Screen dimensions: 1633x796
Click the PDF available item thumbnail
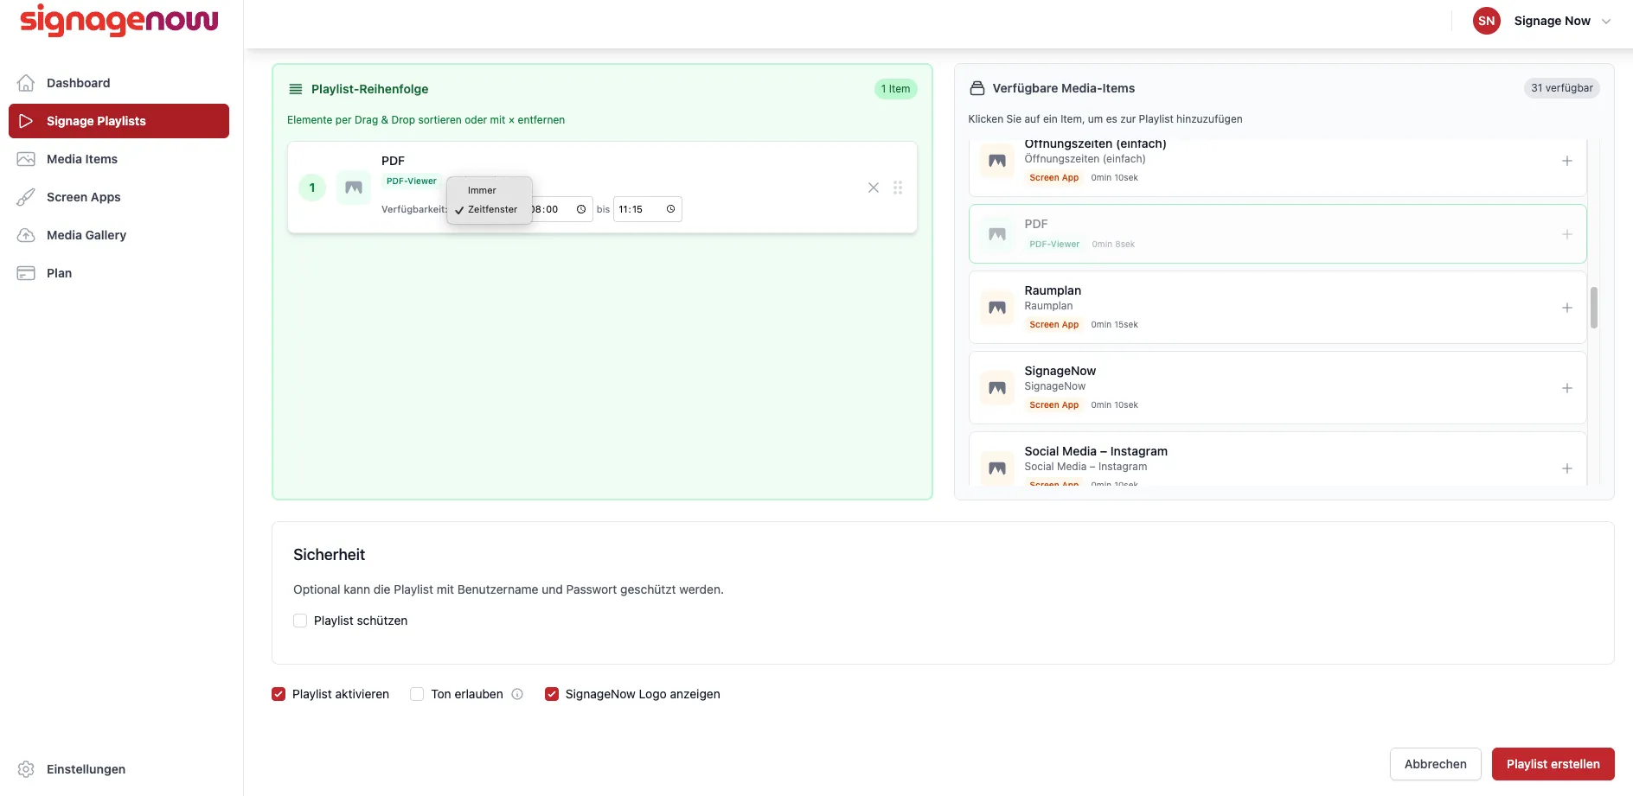click(x=997, y=234)
